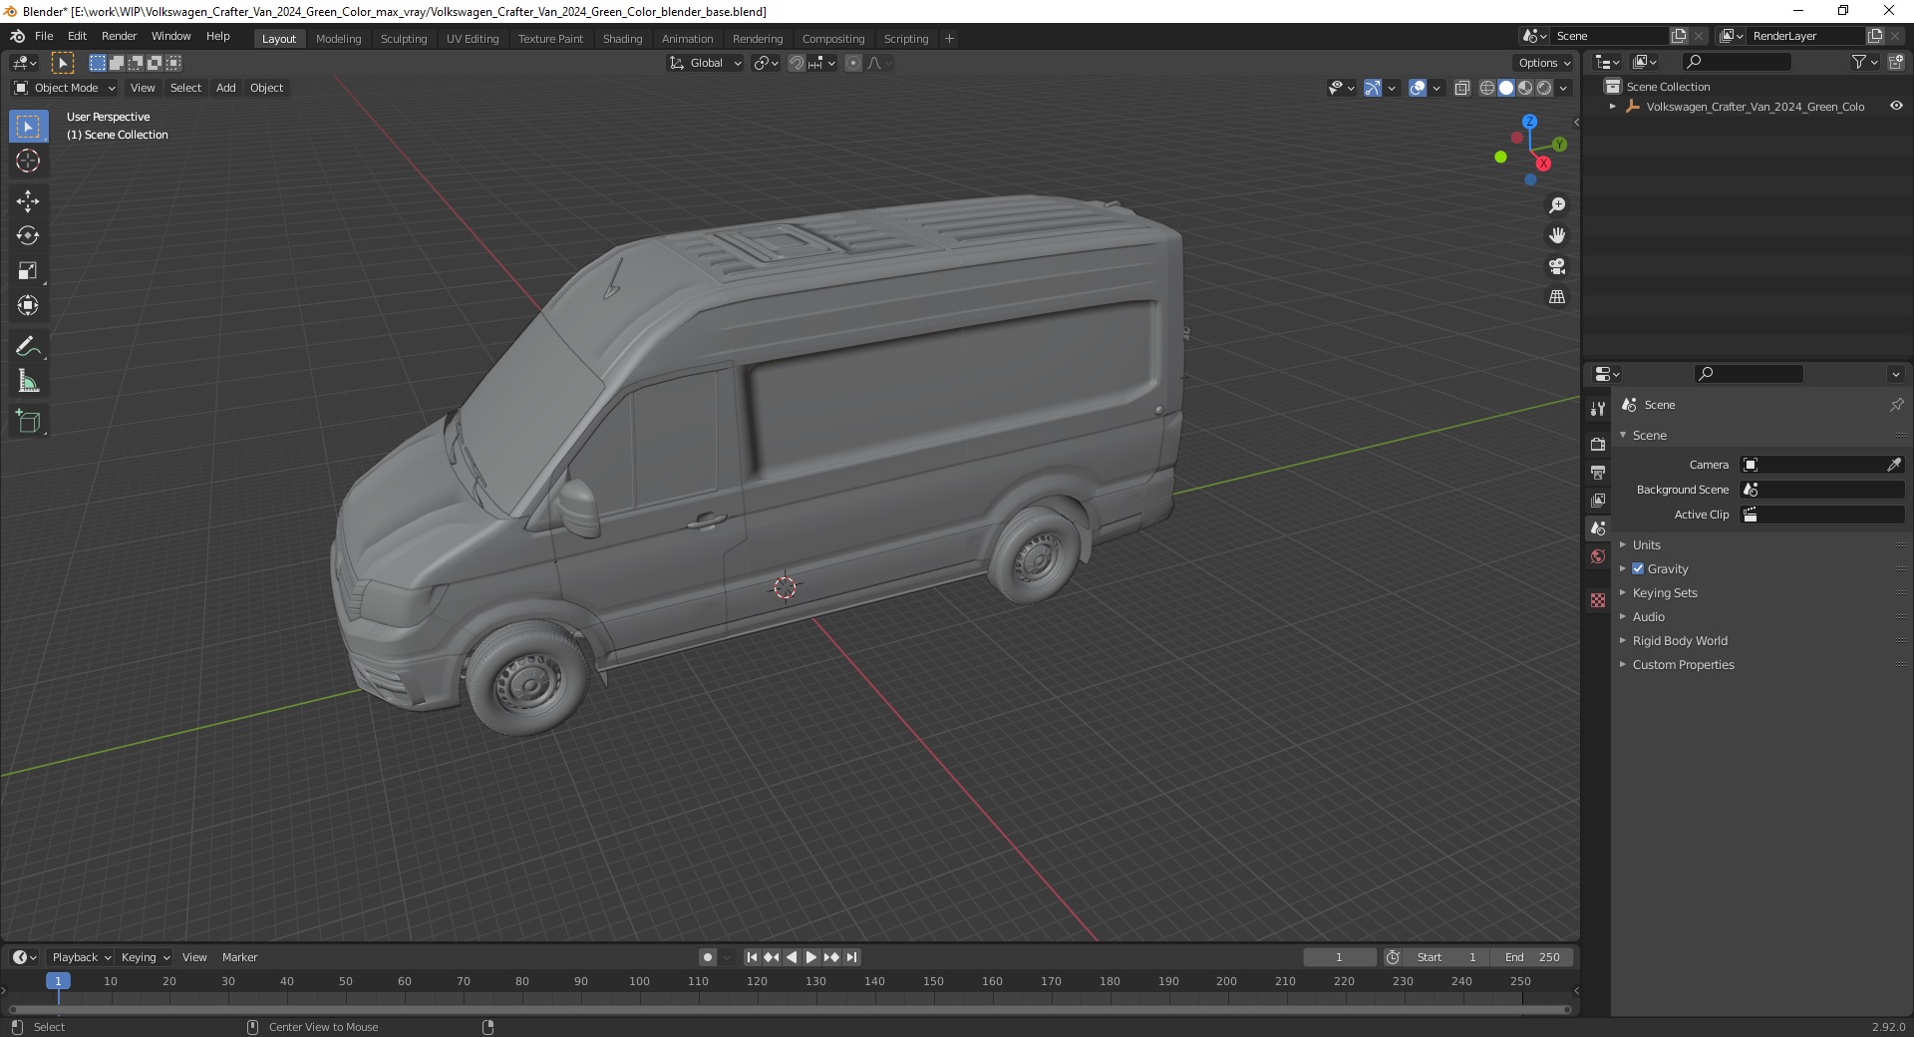Select the Measure tool
This screenshot has height=1037, width=1914.
28,382
